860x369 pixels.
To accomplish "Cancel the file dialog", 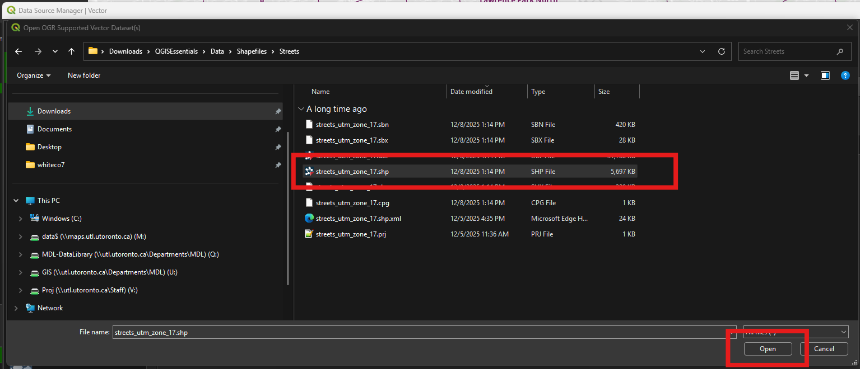I will pyautogui.click(x=824, y=349).
